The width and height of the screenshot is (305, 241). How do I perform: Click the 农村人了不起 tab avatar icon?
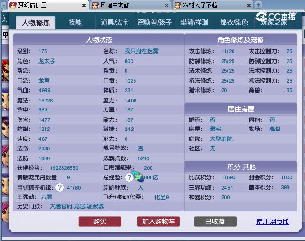pos(178,5)
